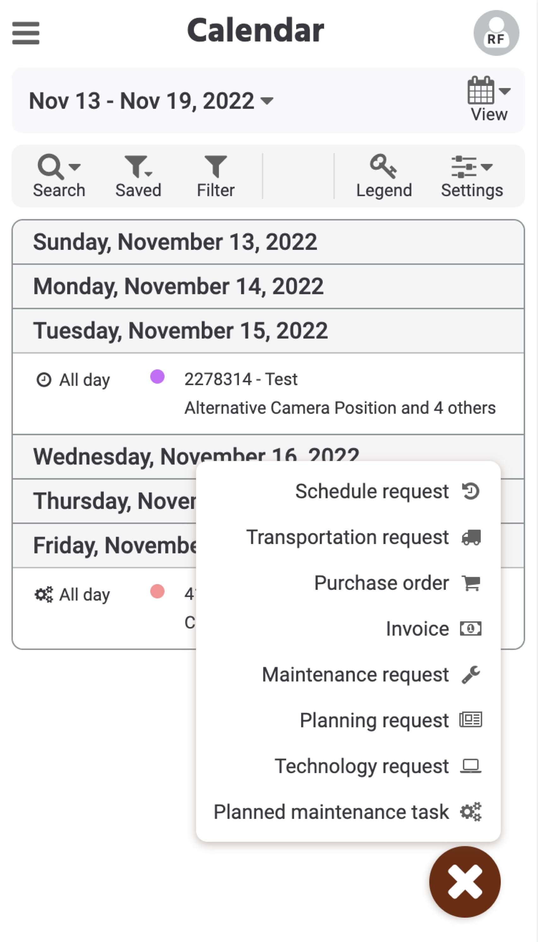Expand the Settings dropdown
Viewport: 538px width, 942px height.
coord(471,176)
